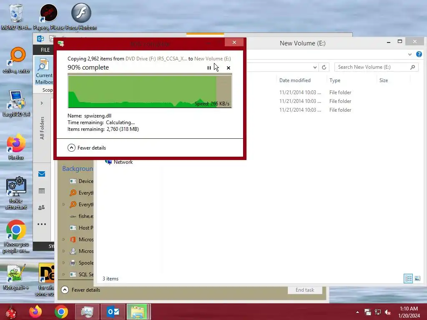This screenshot has height=320, width=427.
Task: Open the DE game shortcut on desktop
Action: [46, 280]
